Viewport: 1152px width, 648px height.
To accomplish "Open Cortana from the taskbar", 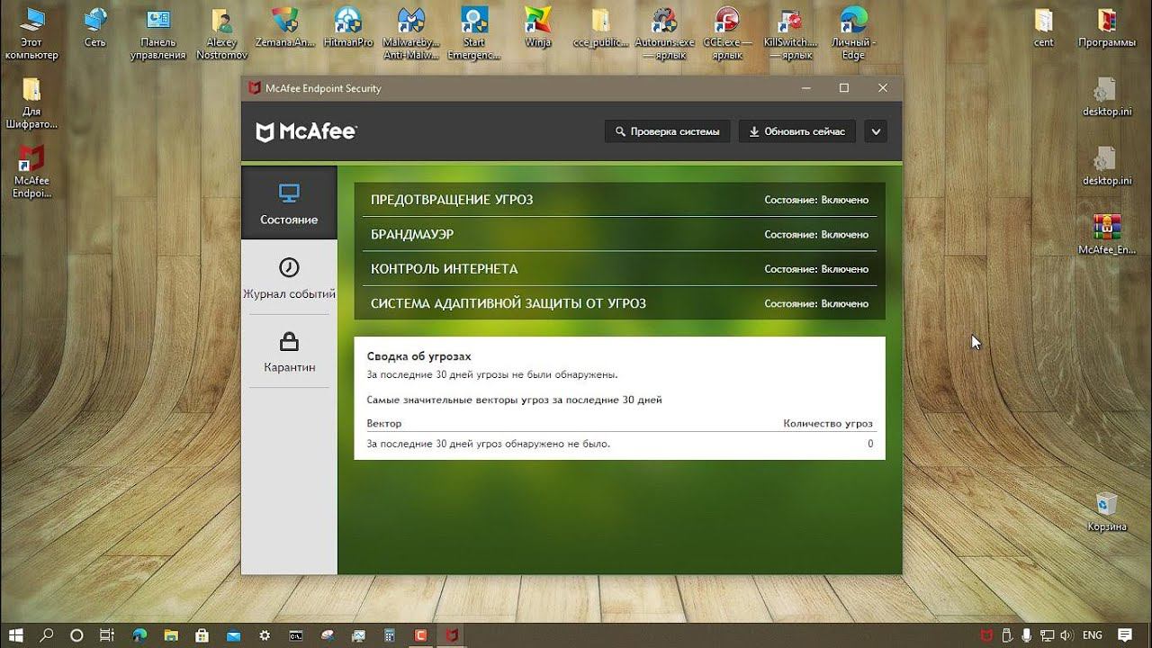I will click(x=76, y=634).
